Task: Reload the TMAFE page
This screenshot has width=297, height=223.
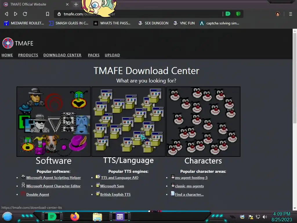Action: (x=25, y=14)
